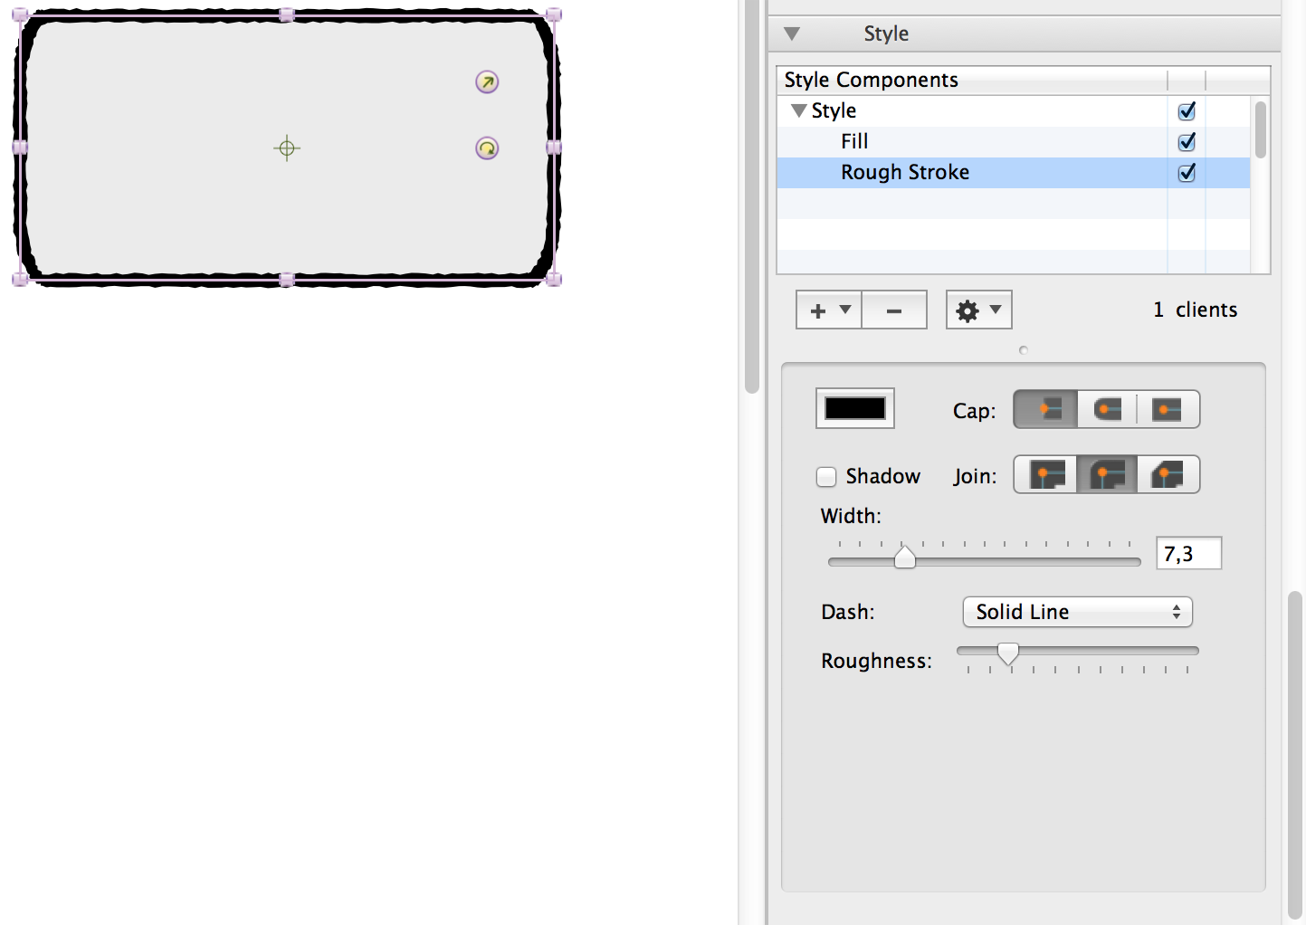Toggle the Rough Stroke component checkbox
The image size is (1306, 925).
[x=1187, y=173]
